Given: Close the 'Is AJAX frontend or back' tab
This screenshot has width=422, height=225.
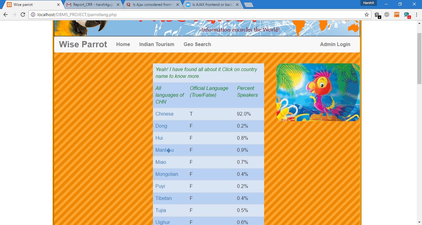Looking at the screenshot, I should (x=237, y=5).
